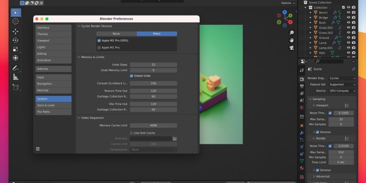This screenshot has width=366, height=183.
Task: Open the Output properties tab
Action: click(x=302, y=86)
